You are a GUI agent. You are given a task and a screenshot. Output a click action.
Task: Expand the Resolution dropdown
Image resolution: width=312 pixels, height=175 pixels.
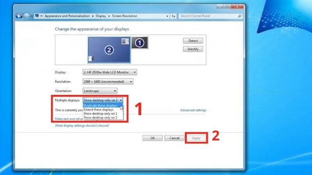(108, 82)
